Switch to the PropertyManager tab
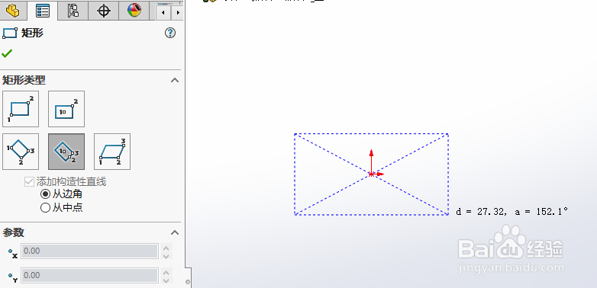This screenshot has width=597, height=288. [x=42, y=11]
